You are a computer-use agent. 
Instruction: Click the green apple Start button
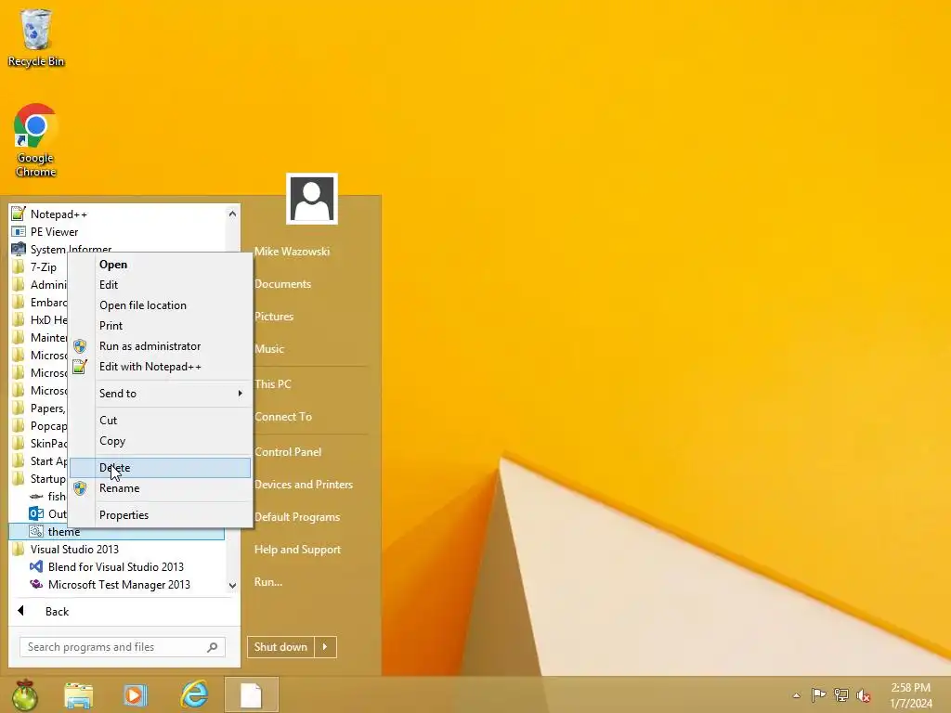(25, 694)
